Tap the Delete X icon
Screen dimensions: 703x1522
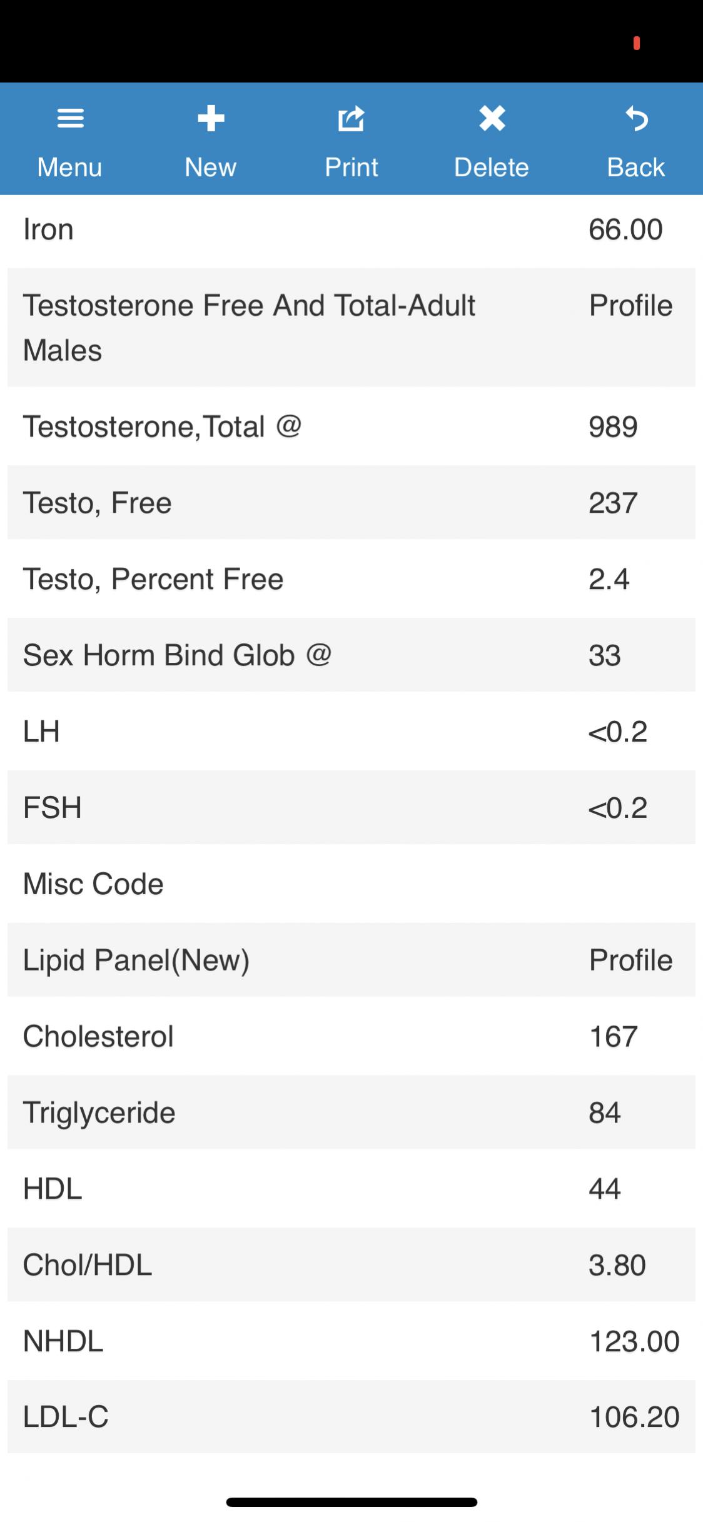click(x=492, y=118)
